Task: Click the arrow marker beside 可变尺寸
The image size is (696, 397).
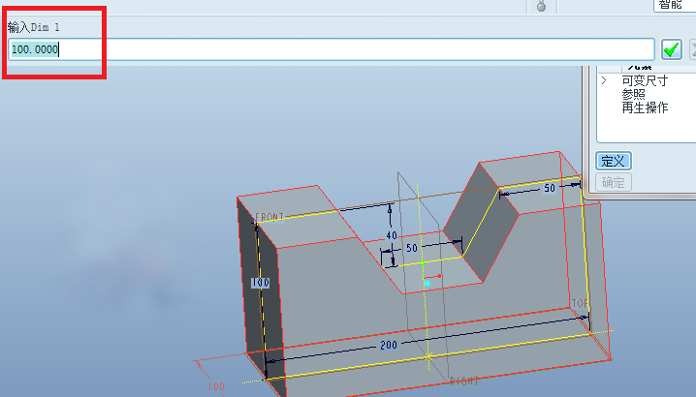Action: pos(604,80)
